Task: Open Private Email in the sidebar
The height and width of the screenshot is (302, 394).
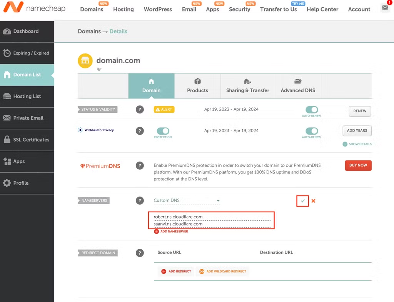Action: click(x=27, y=118)
